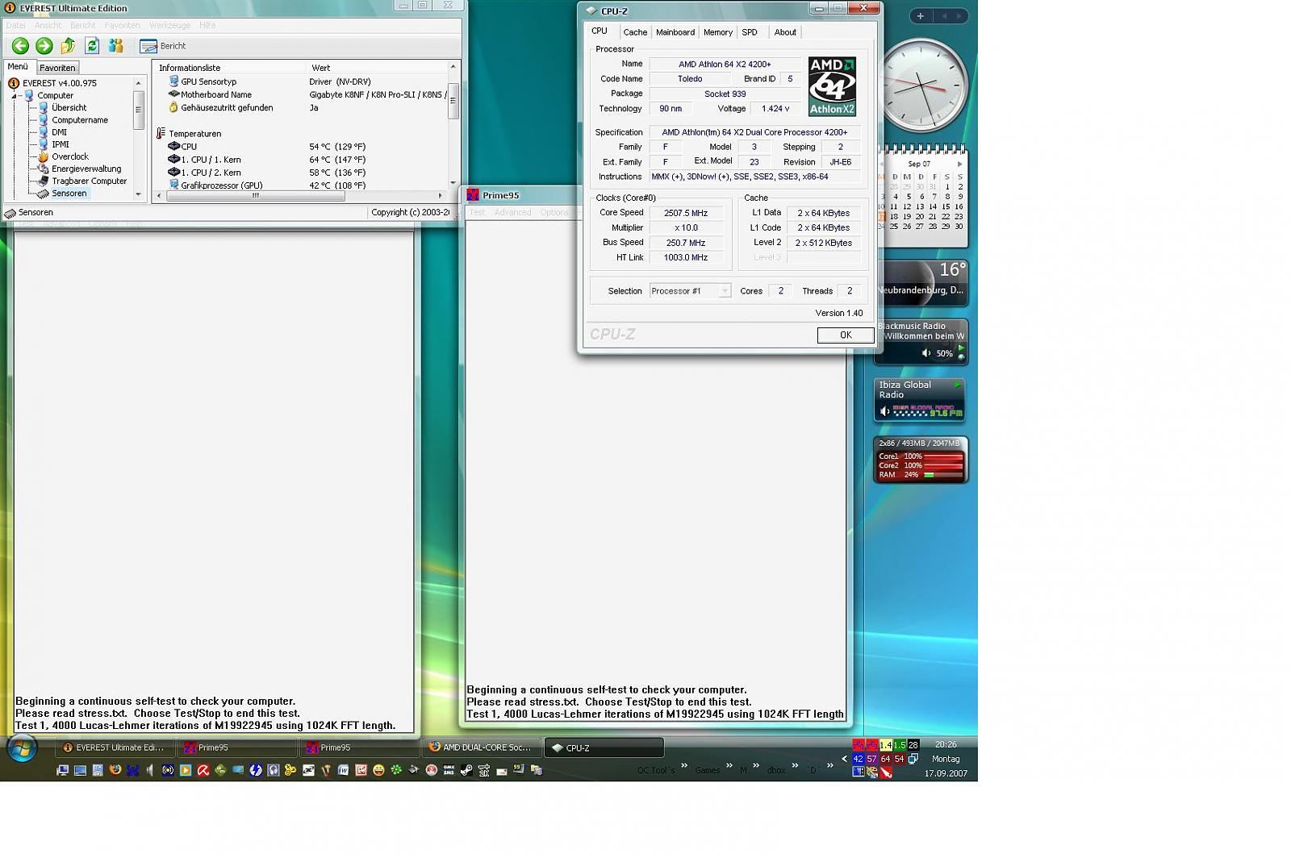This screenshot has width=1291, height=858.
Task: Select the Sensoren tree entry
Action: tap(62, 194)
